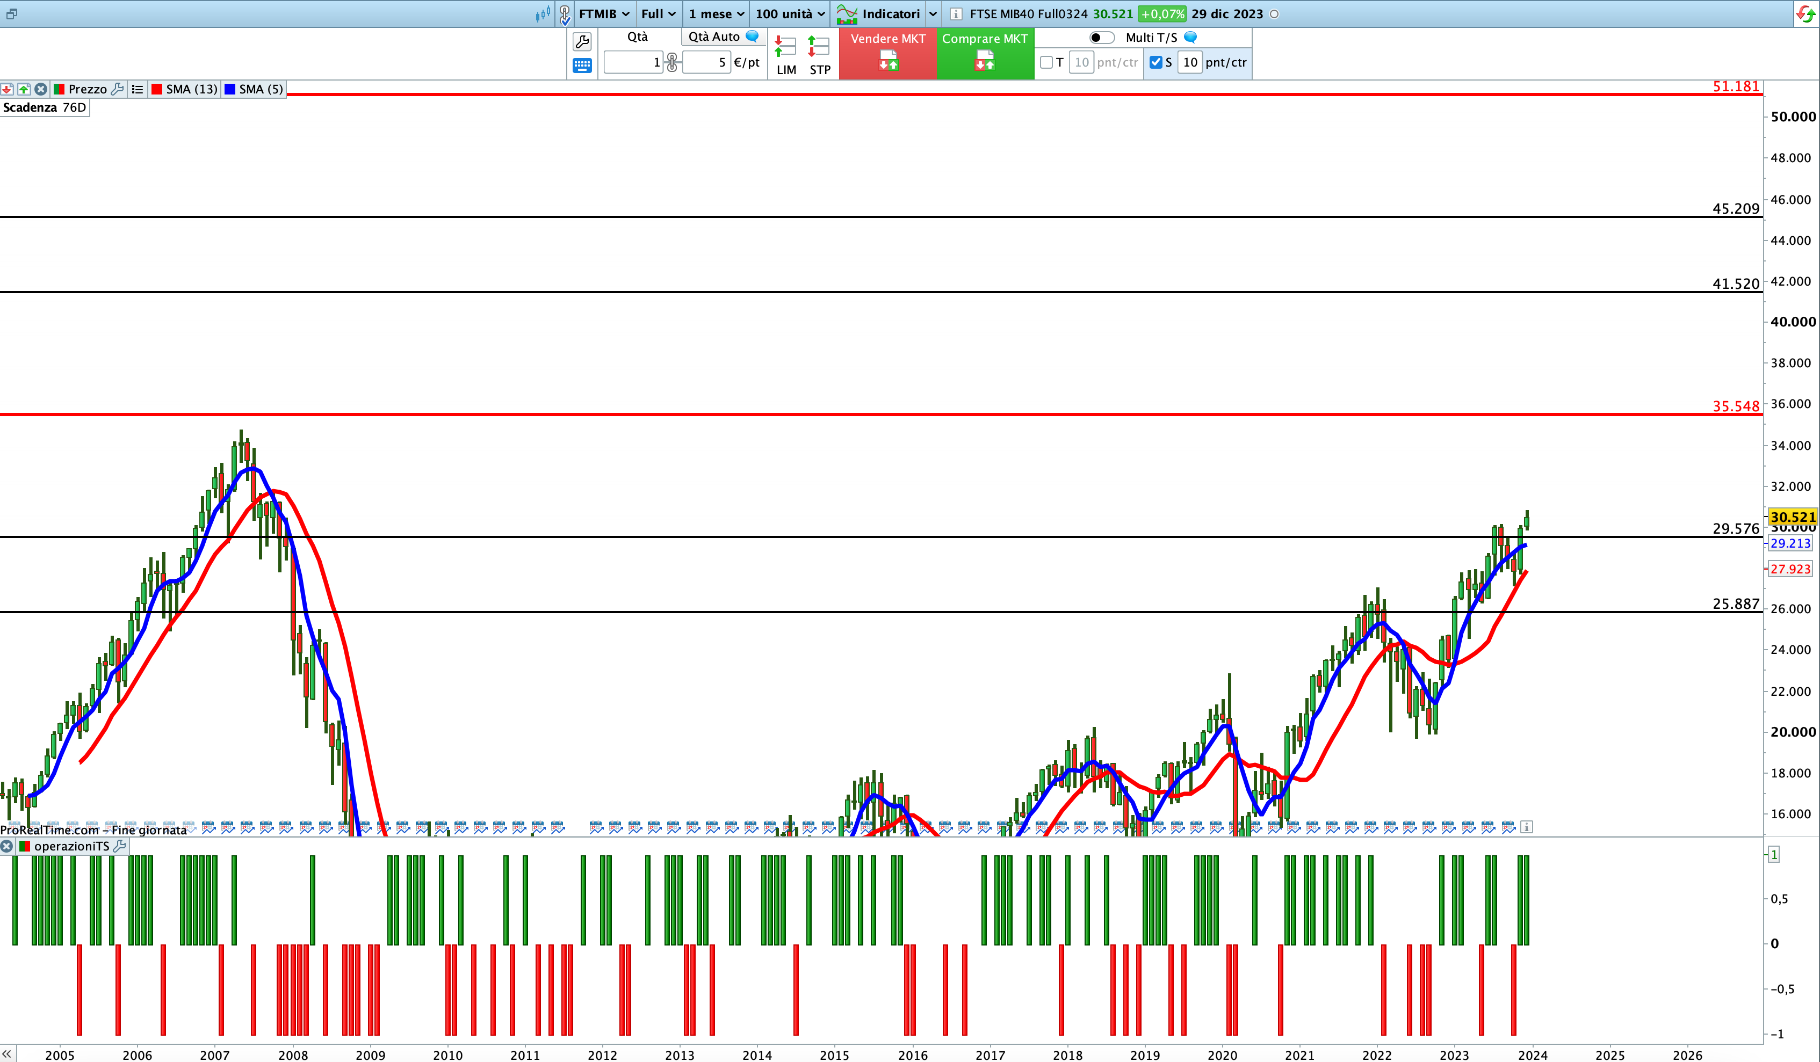Click the timeline scroll-back double arrow
This screenshot has width=1820, height=1062.
6,1054
